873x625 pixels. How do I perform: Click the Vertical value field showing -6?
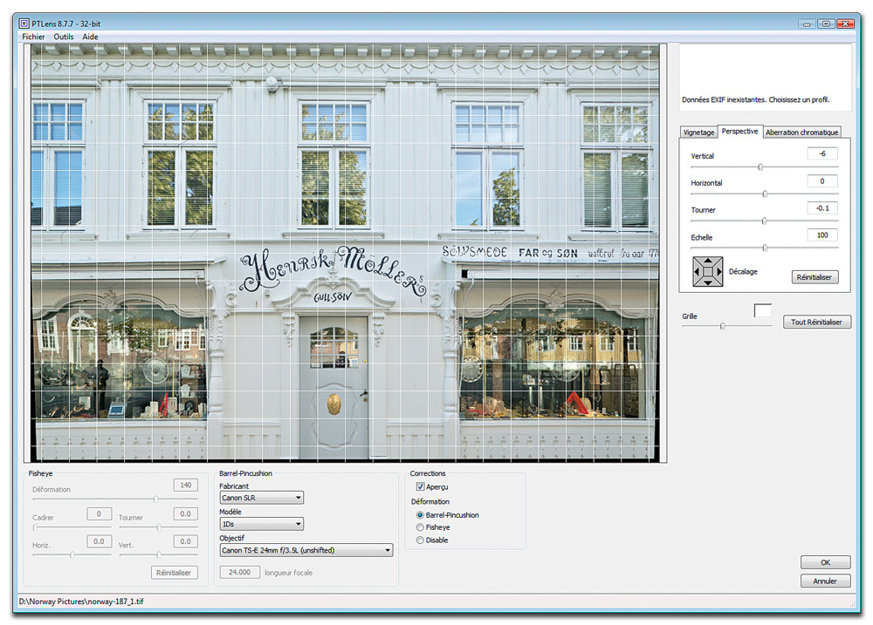click(x=822, y=154)
